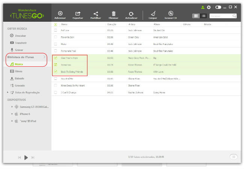Image resolution: width=244 pixels, height=169 pixels.
Task: Click the Eliminar trash icon
Action: [114, 13]
